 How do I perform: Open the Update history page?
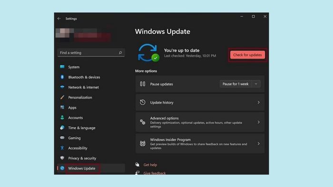[x=200, y=103]
